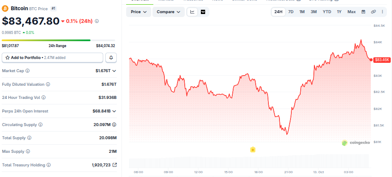Image resolution: width=392 pixels, height=177 pixels.
Task: Expand Market Cap chevron
Action: [114, 71]
